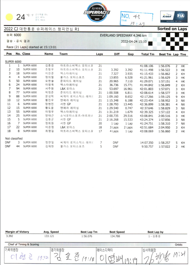Click the 'Pos' column header

(9, 54)
